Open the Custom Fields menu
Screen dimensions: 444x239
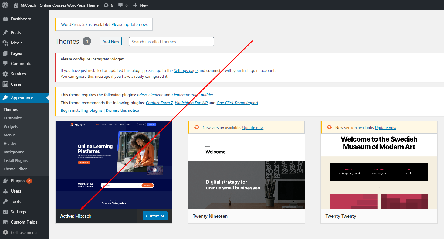pos(24,222)
